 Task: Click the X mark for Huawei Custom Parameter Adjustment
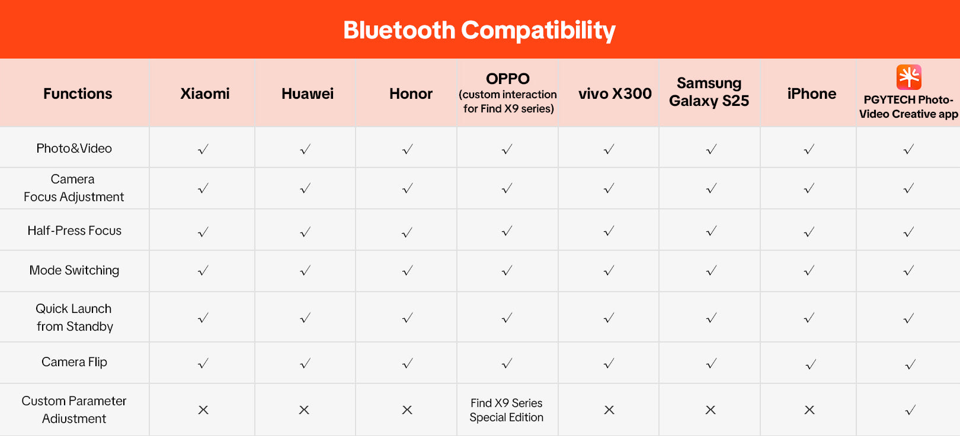coord(304,410)
